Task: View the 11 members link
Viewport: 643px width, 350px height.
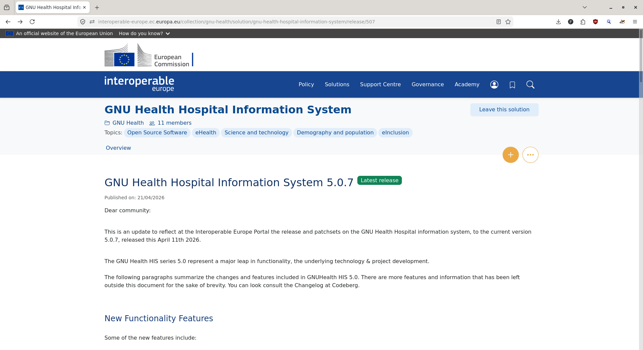Action: pyautogui.click(x=174, y=123)
